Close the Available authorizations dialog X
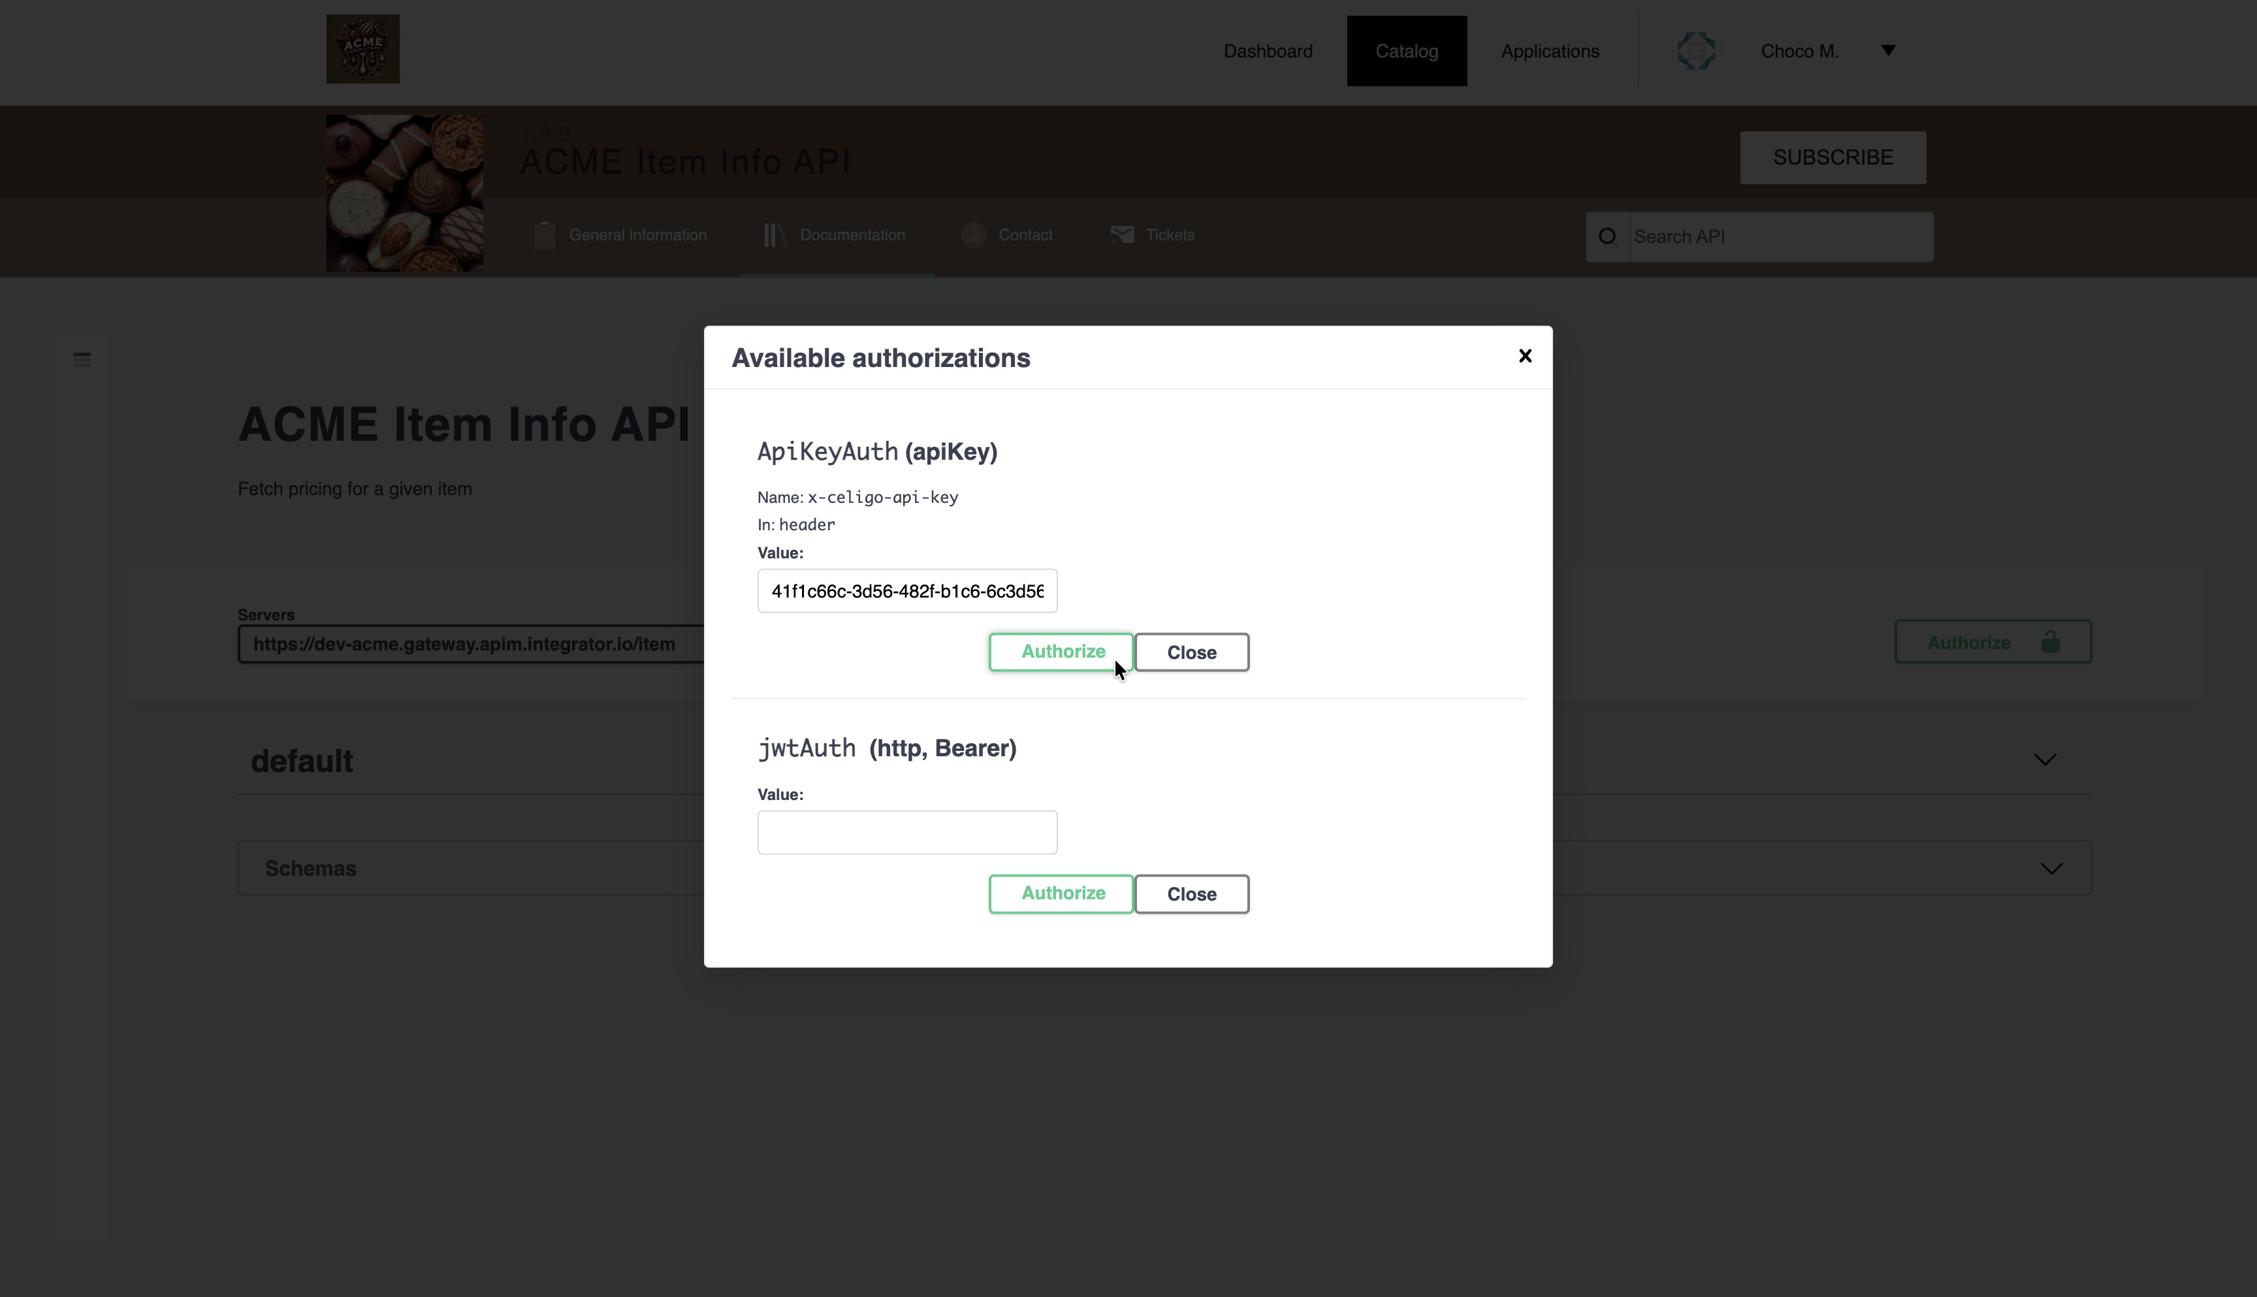2257x1297 pixels. [x=1525, y=357]
